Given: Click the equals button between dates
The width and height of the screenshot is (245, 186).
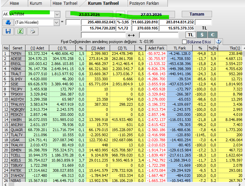Looking at the screenshot, I should point(120,15).
